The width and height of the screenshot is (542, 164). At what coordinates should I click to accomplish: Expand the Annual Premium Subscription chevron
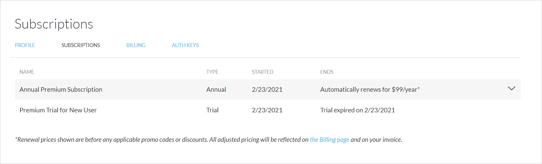point(511,88)
